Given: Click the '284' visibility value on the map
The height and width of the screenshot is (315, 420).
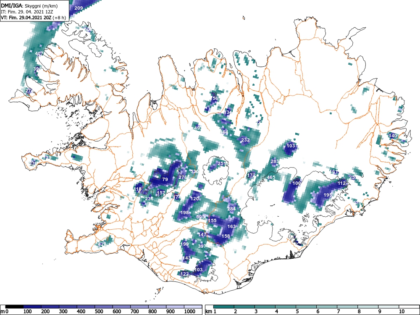Looking at the screenshot, I should 231,209.
